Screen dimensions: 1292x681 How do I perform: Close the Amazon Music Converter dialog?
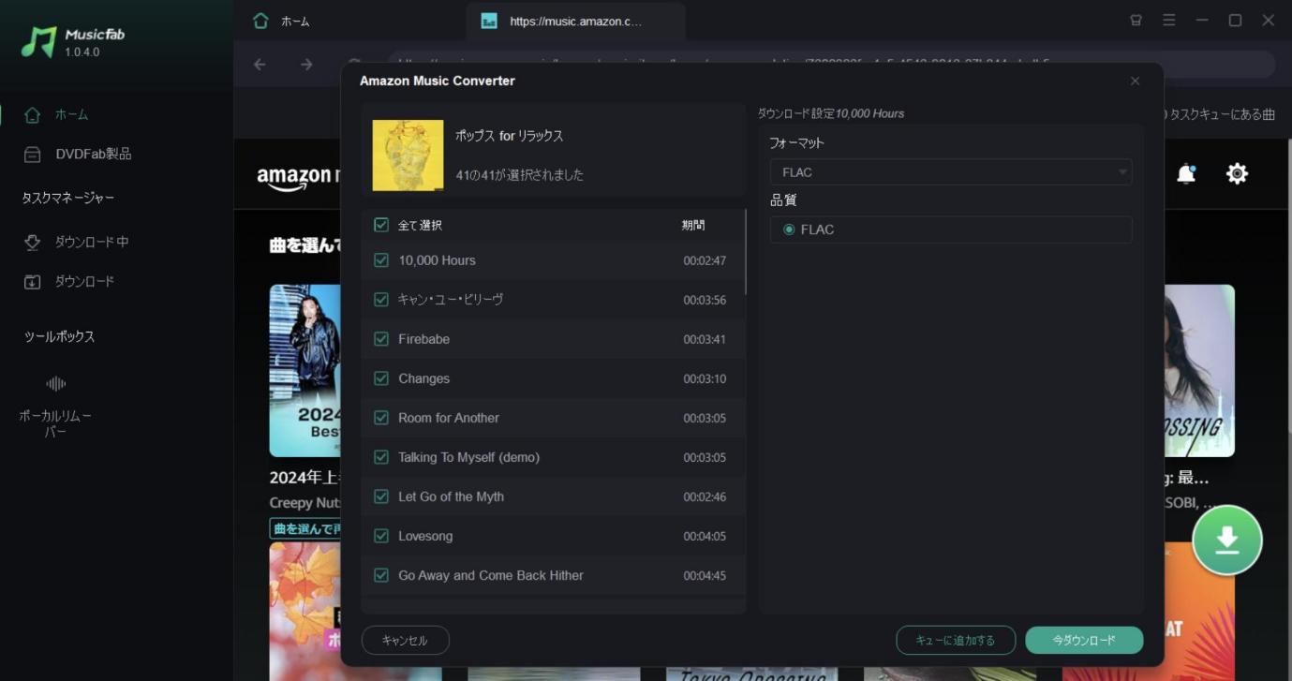pos(1135,81)
